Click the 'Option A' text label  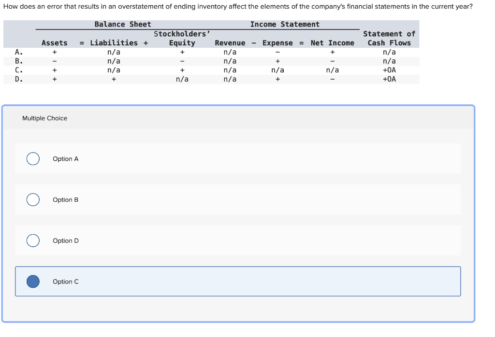tap(65, 159)
